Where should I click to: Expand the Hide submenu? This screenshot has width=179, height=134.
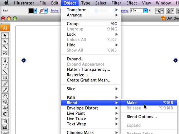pos(117,45)
